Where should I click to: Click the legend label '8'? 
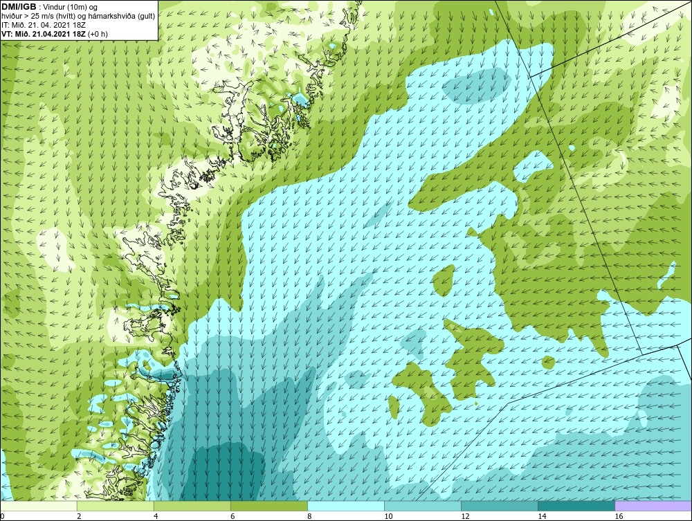point(309,517)
